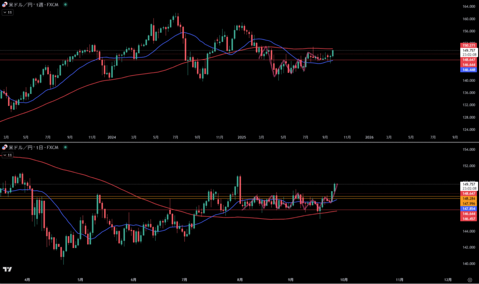Click the orange 148.284 price label
The width and height of the screenshot is (479, 284).
(x=469, y=198)
